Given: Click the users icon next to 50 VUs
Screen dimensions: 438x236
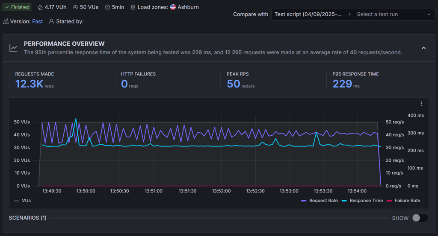Looking at the screenshot, I should click(x=75, y=7).
